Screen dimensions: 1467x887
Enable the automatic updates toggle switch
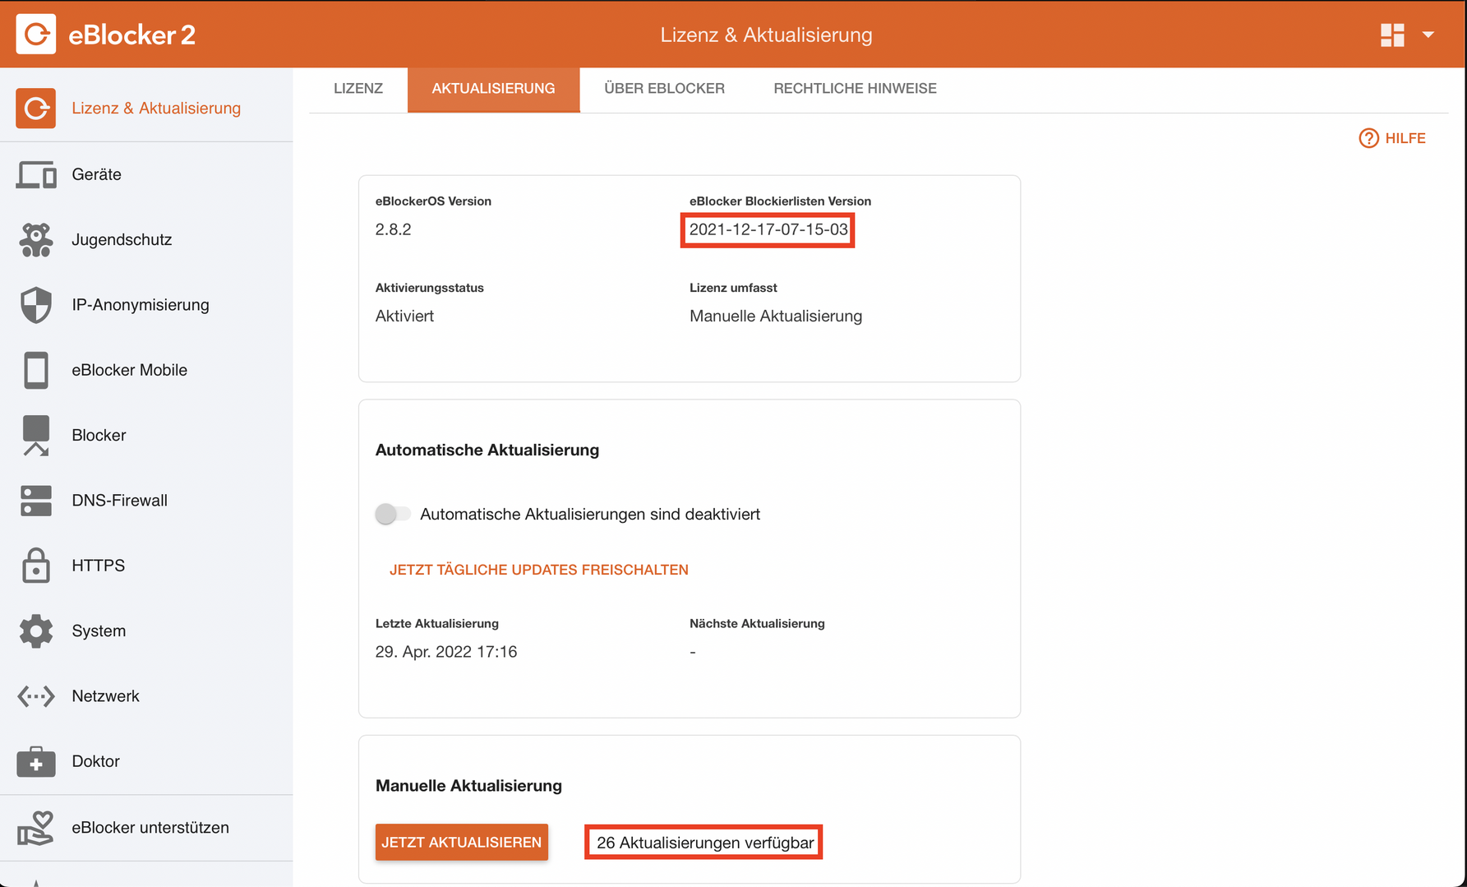pos(393,514)
